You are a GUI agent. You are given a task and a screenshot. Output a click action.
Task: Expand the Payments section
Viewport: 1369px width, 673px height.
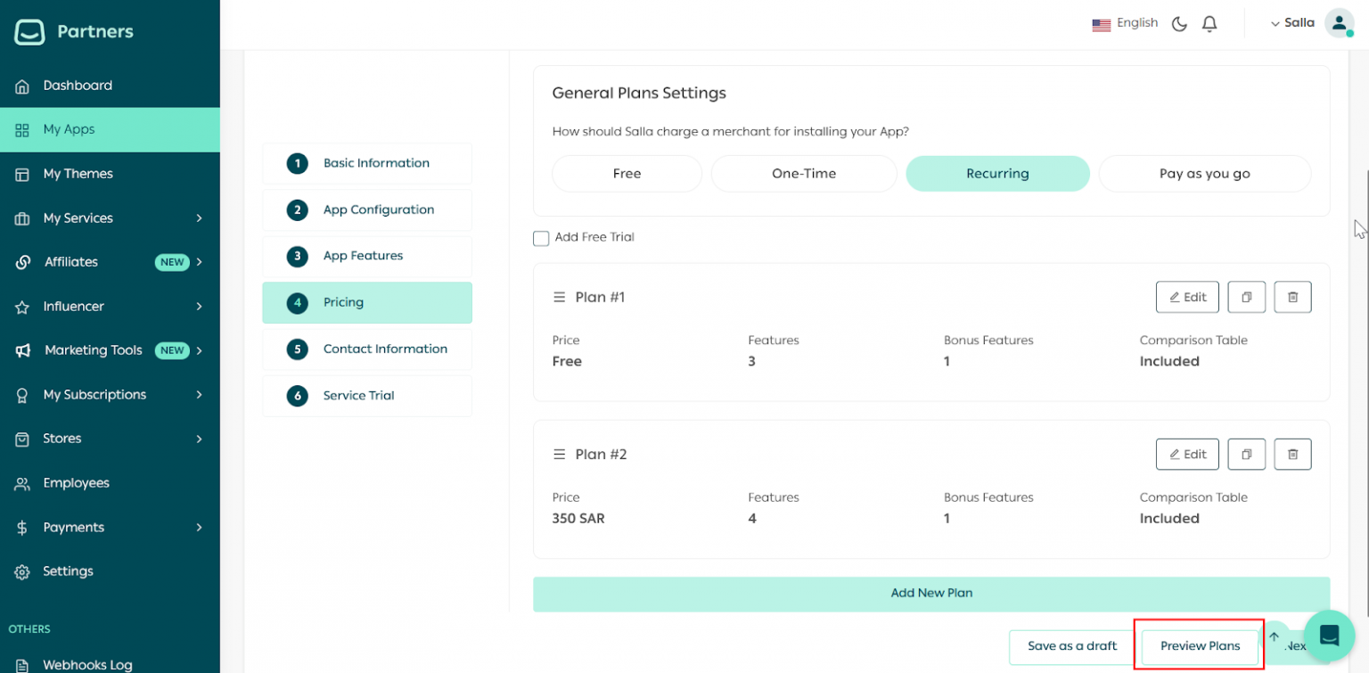[71, 527]
